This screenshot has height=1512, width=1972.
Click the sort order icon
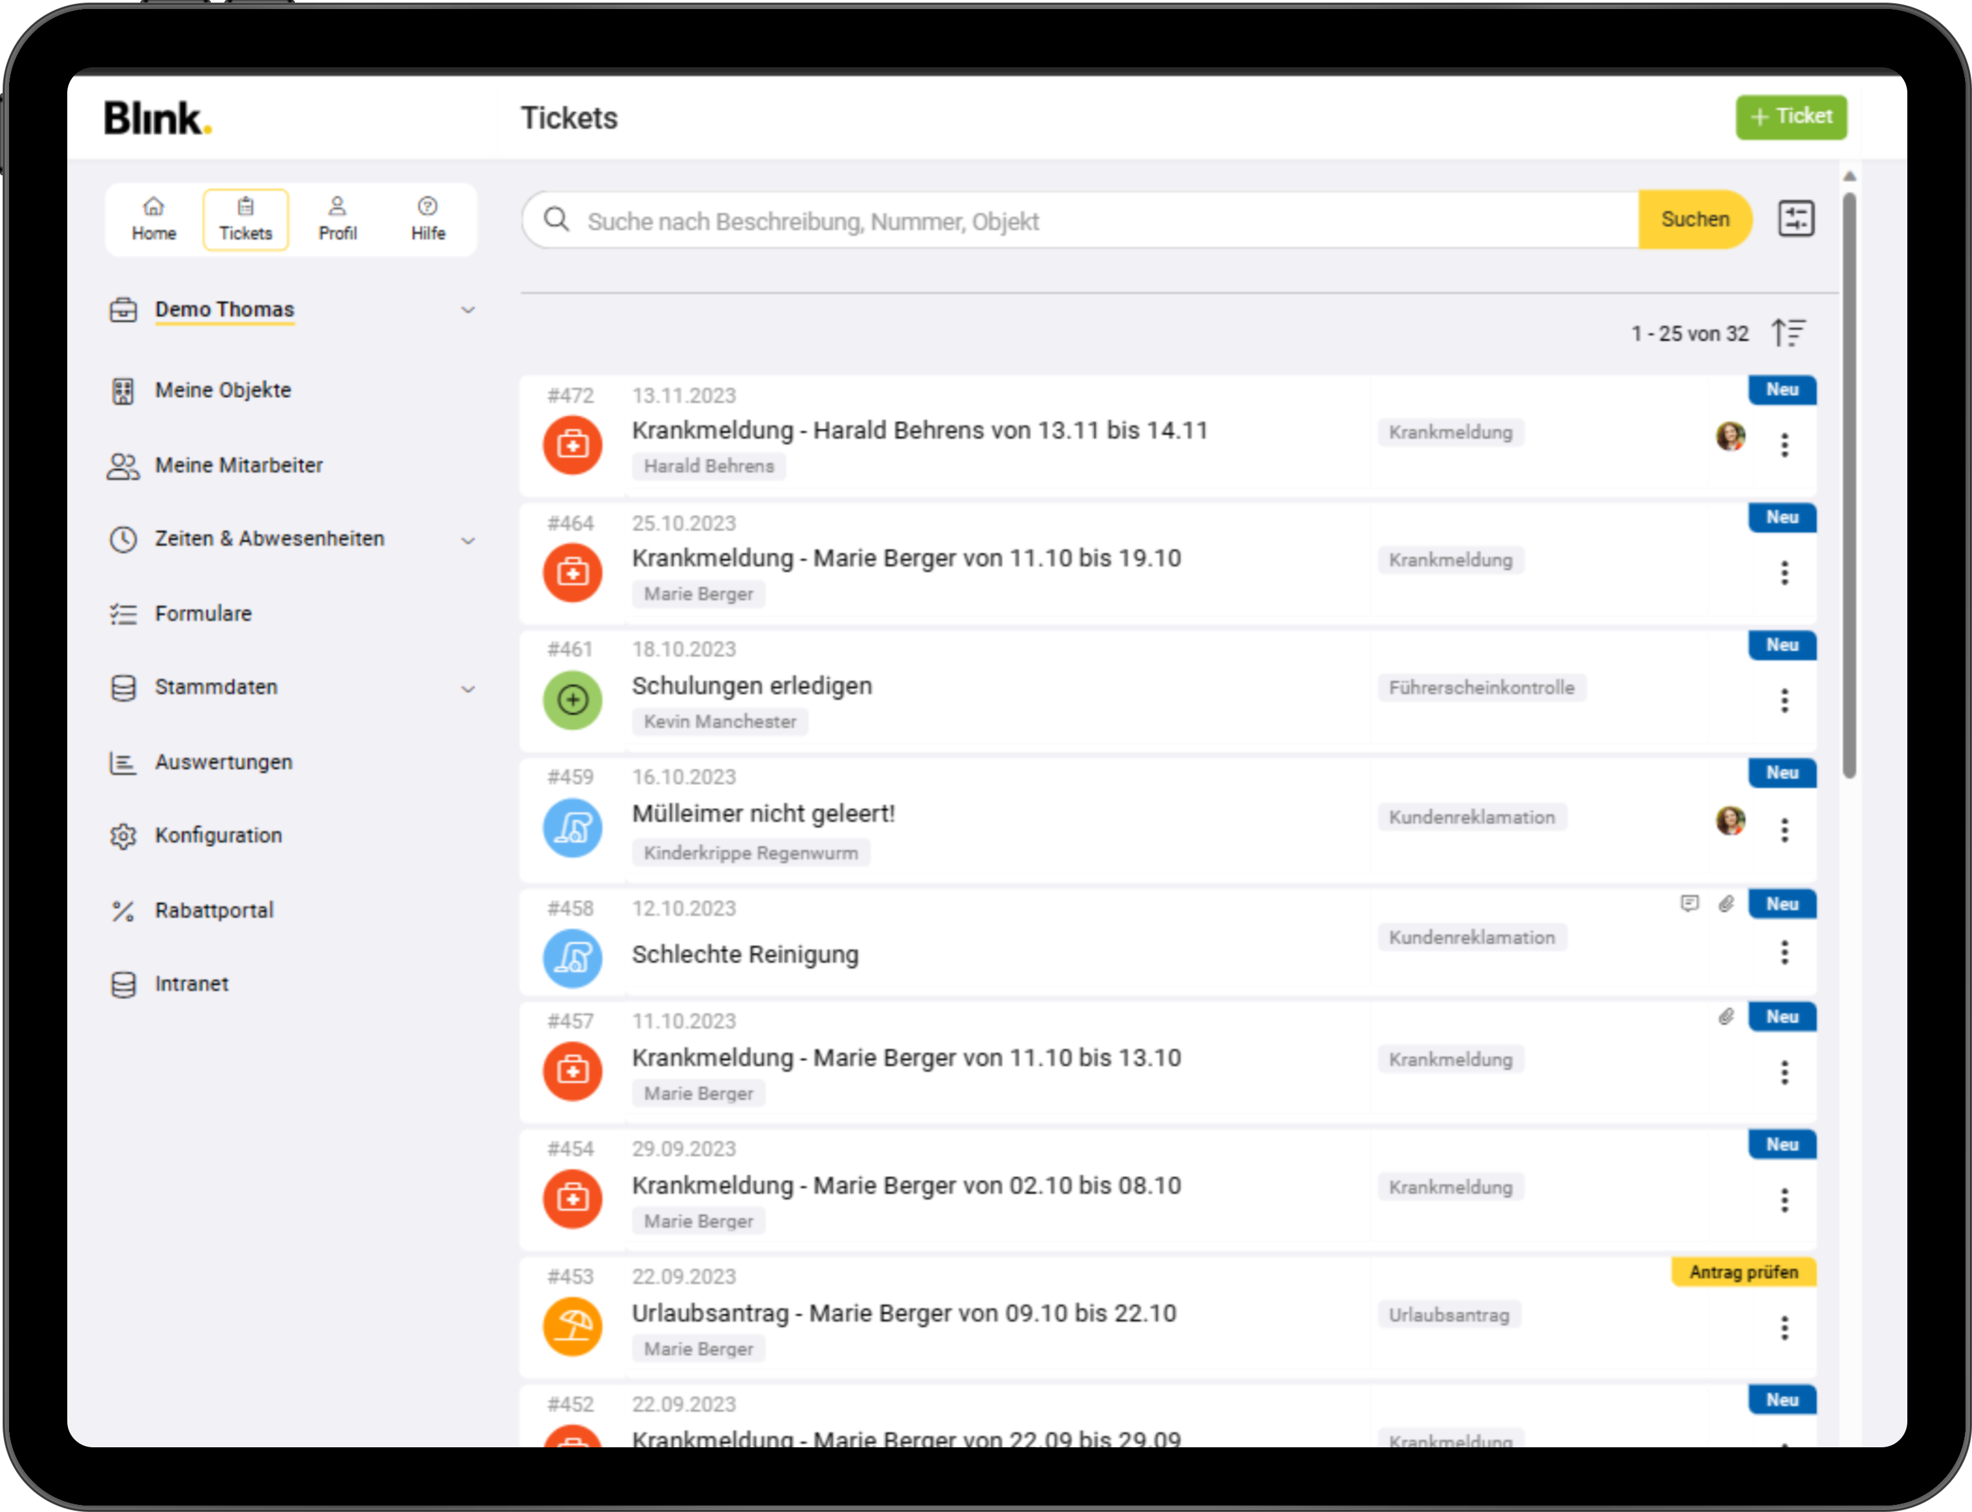click(x=1788, y=333)
